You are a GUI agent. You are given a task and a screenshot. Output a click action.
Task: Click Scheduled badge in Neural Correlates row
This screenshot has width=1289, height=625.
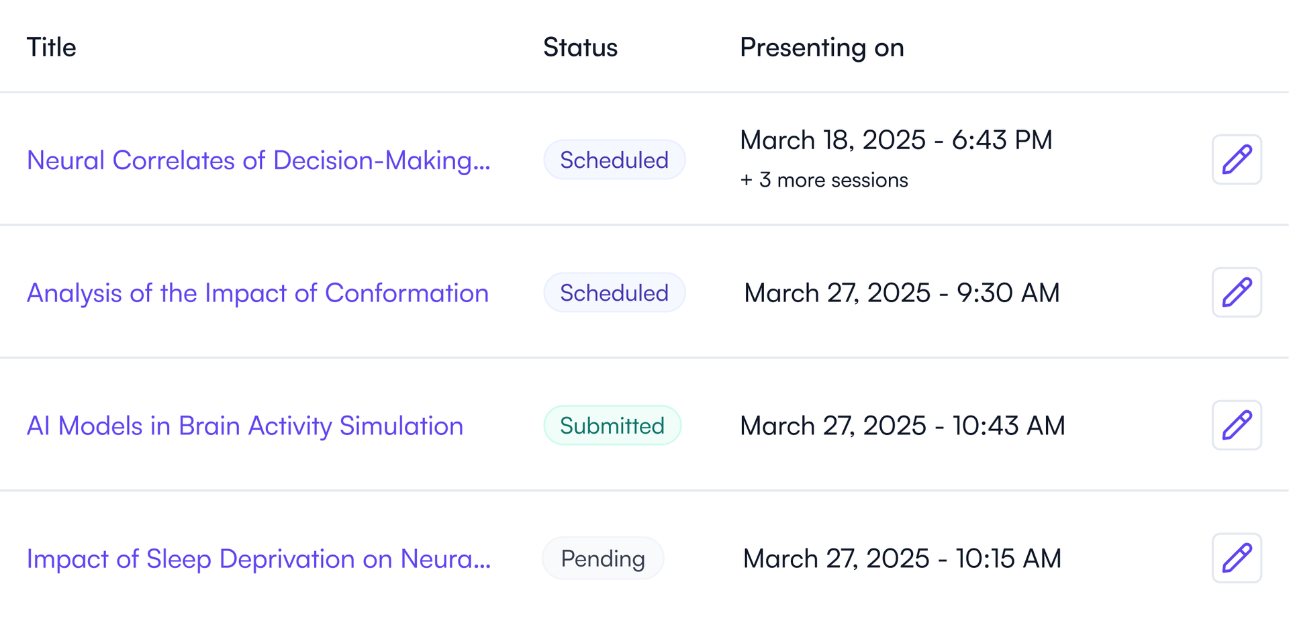click(x=614, y=160)
